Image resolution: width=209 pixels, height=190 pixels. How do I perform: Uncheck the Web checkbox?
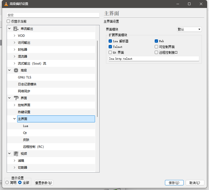[156, 41]
